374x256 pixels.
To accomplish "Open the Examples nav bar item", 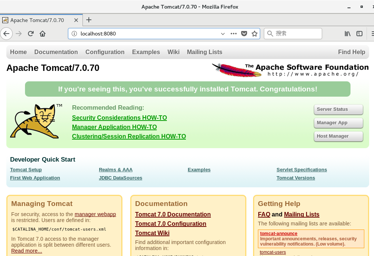I will pyautogui.click(x=146, y=52).
